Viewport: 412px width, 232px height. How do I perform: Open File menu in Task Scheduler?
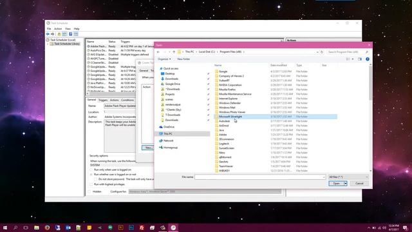pyautogui.click(x=49, y=28)
